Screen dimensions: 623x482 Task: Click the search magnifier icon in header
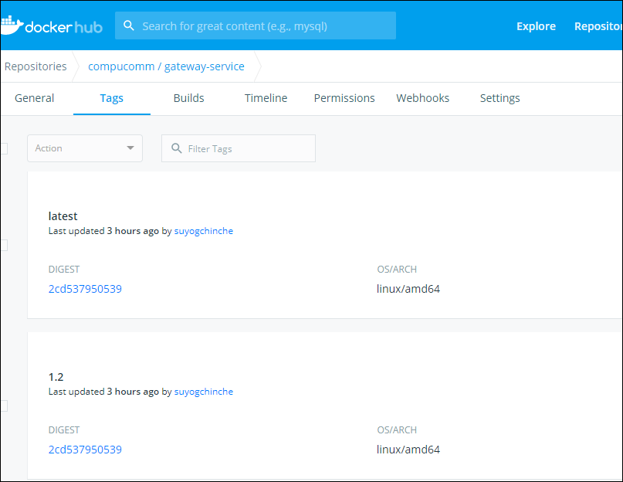(129, 25)
